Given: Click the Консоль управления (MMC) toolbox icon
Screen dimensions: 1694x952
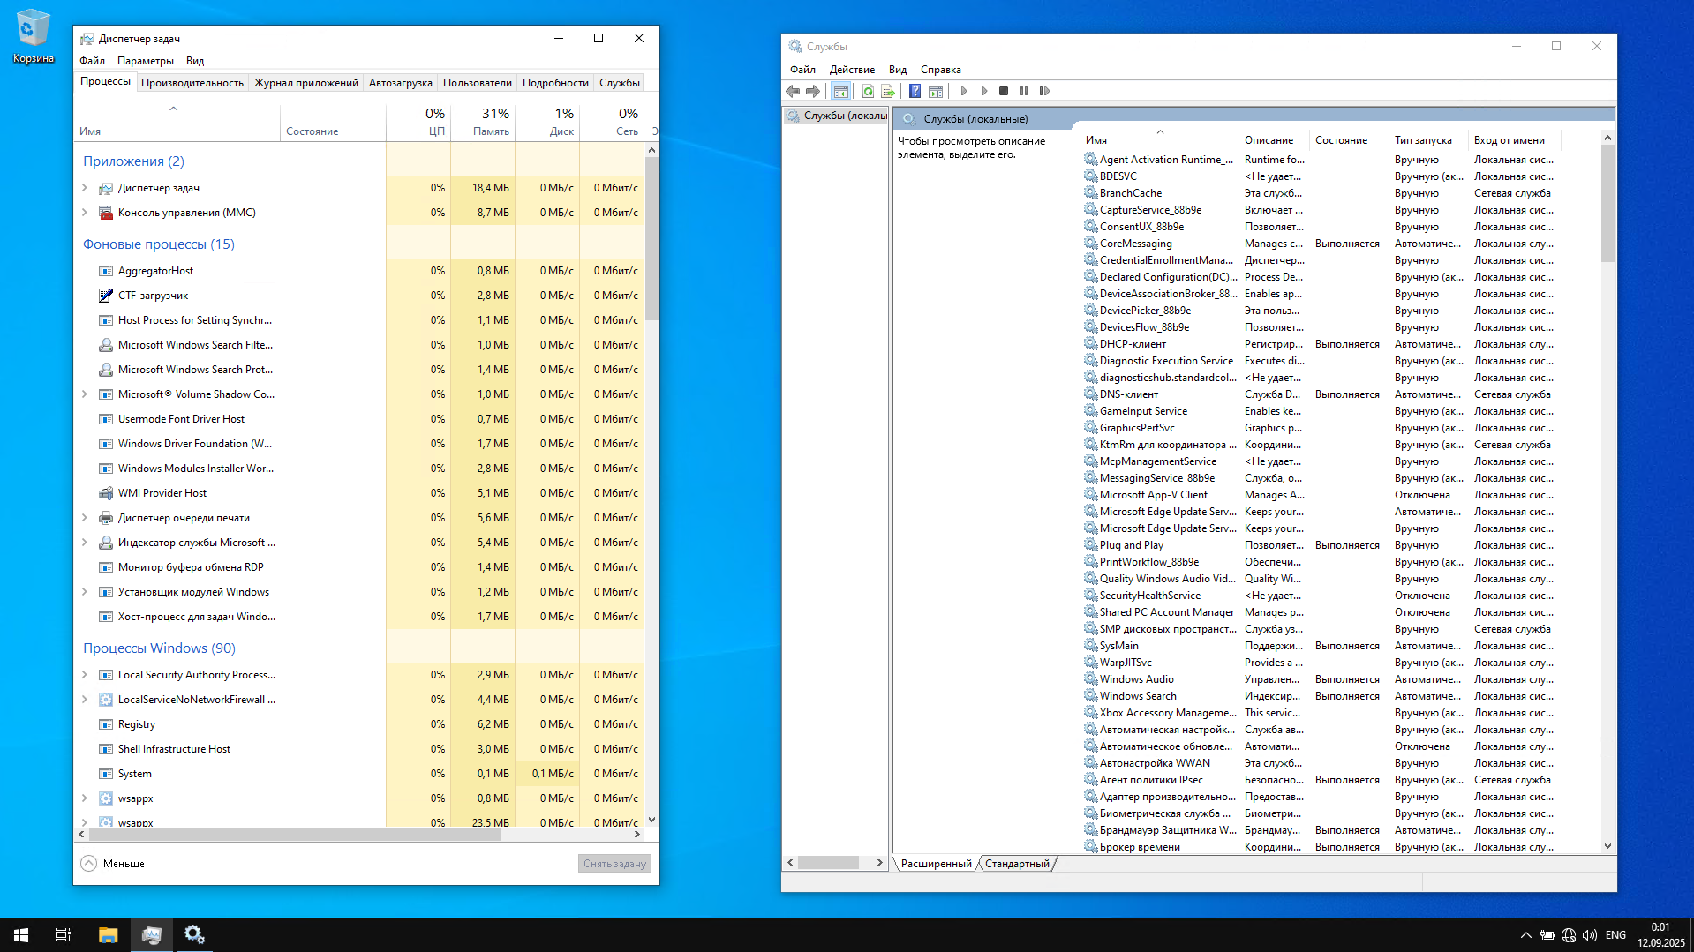Looking at the screenshot, I should tap(106, 213).
